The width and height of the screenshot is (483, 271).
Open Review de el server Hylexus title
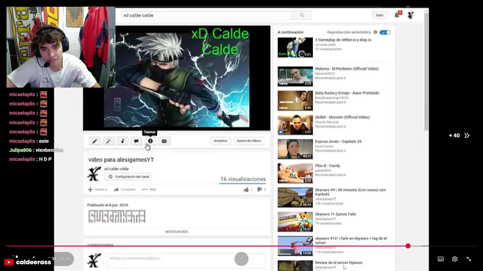pos(338,263)
